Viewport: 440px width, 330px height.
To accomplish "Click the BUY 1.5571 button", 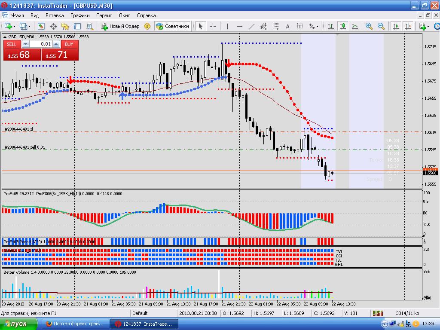I will tap(60, 55).
